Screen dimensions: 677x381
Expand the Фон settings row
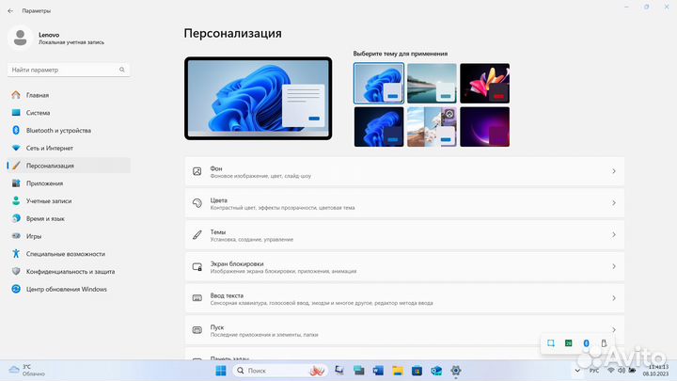pos(404,171)
